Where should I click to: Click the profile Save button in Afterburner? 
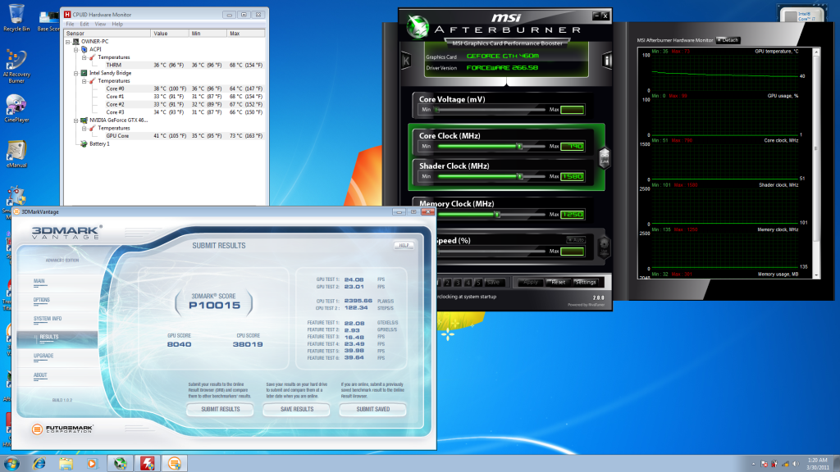point(493,282)
